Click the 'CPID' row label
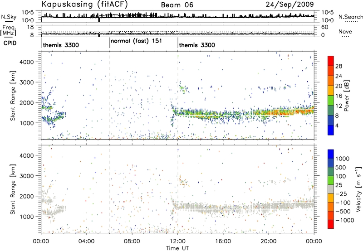 point(10,43)
